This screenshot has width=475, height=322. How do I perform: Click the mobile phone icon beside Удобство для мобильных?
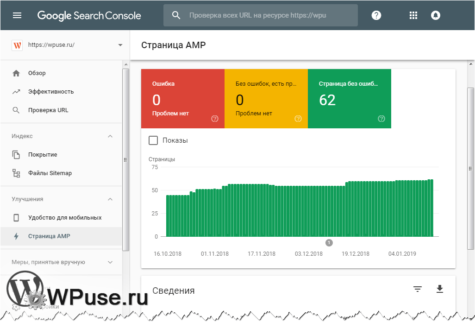click(x=16, y=218)
